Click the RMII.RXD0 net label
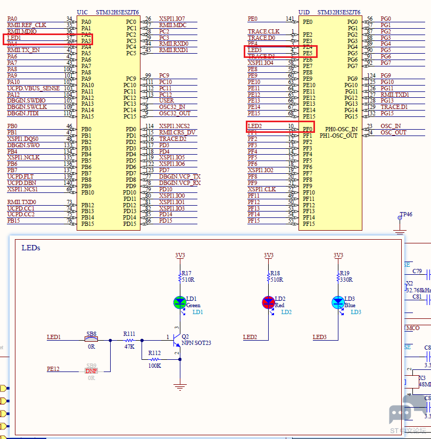 pyautogui.click(x=174, y=44)
